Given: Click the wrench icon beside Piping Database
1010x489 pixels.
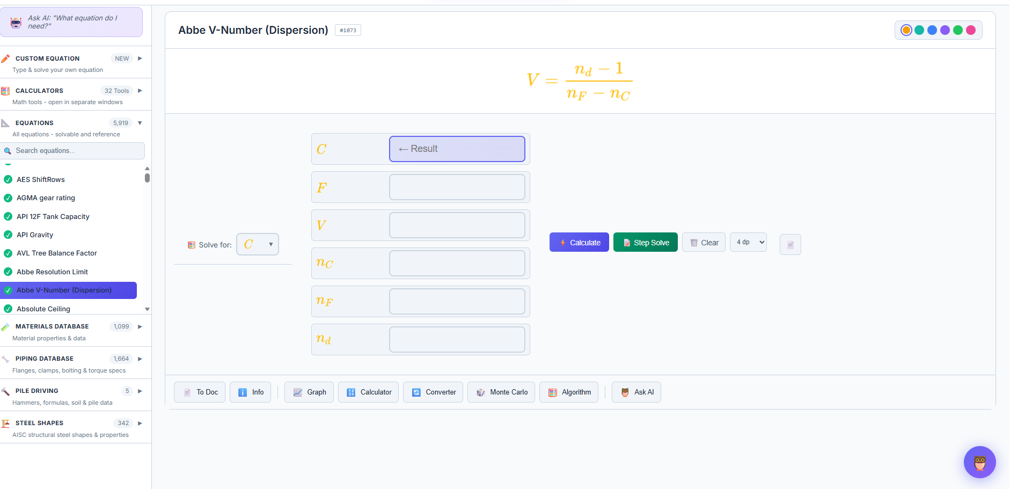Looking at the screenshot, I should 5,359.
